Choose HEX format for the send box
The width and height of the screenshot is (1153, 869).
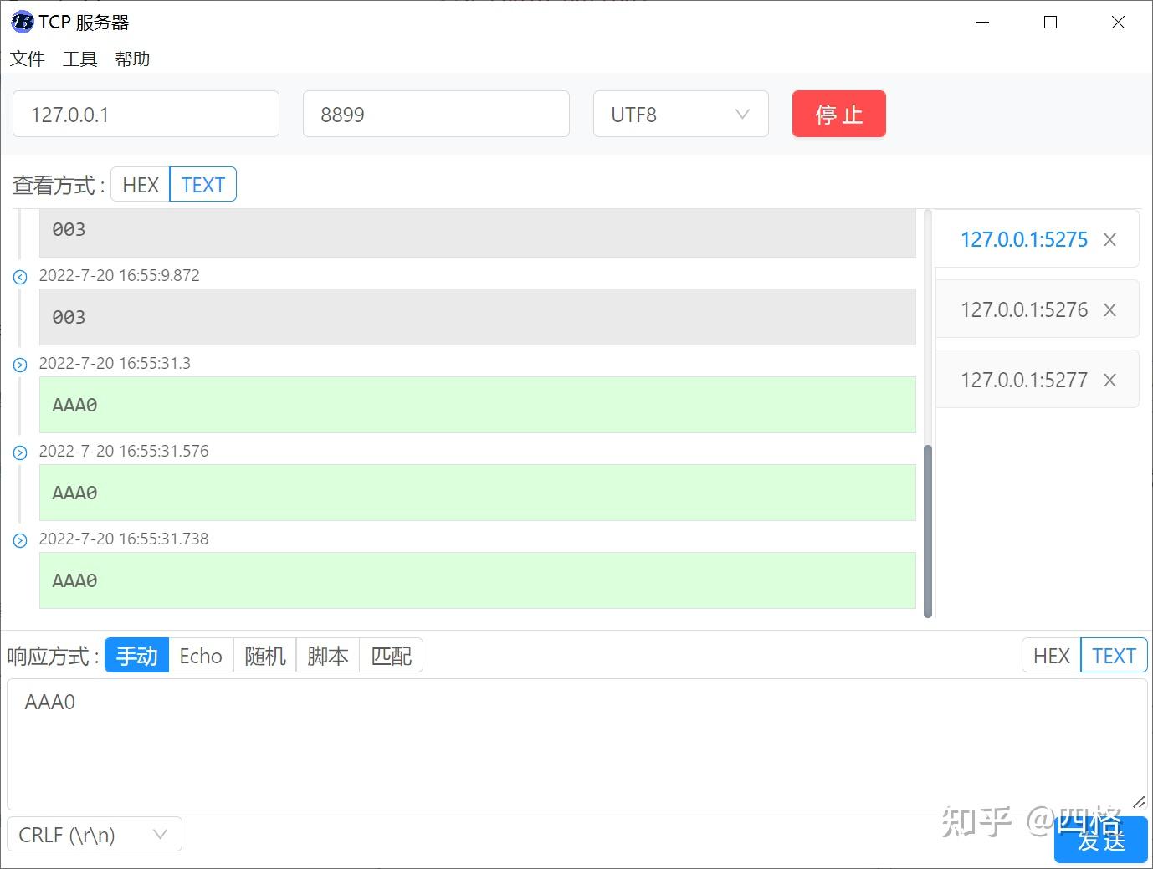tap(1051, 656)
